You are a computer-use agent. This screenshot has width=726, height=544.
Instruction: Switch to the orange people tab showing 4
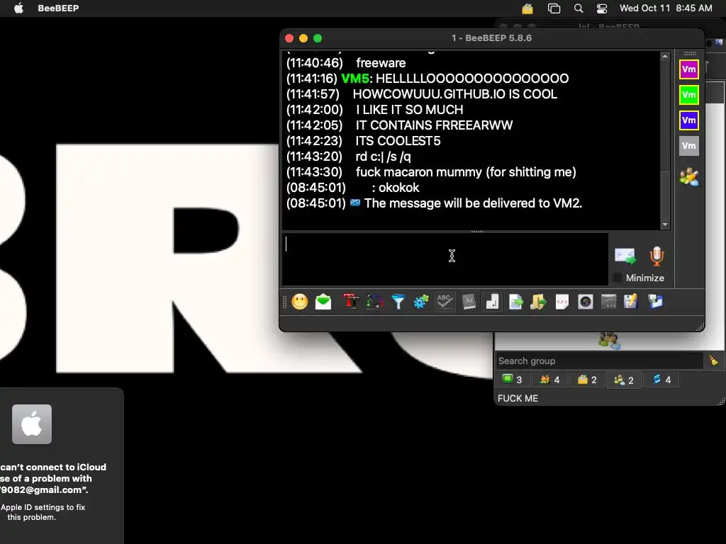pos(549,380)
